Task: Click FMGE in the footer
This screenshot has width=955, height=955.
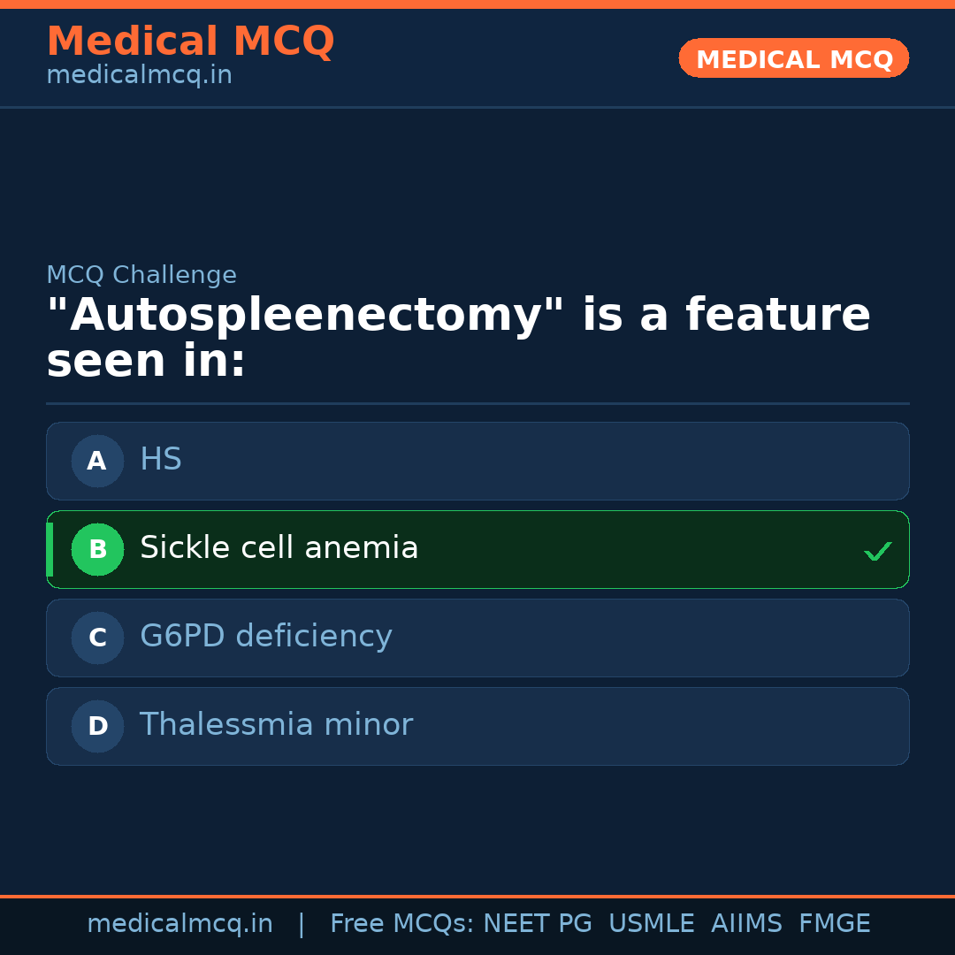Action: click(x=834, y=924)
